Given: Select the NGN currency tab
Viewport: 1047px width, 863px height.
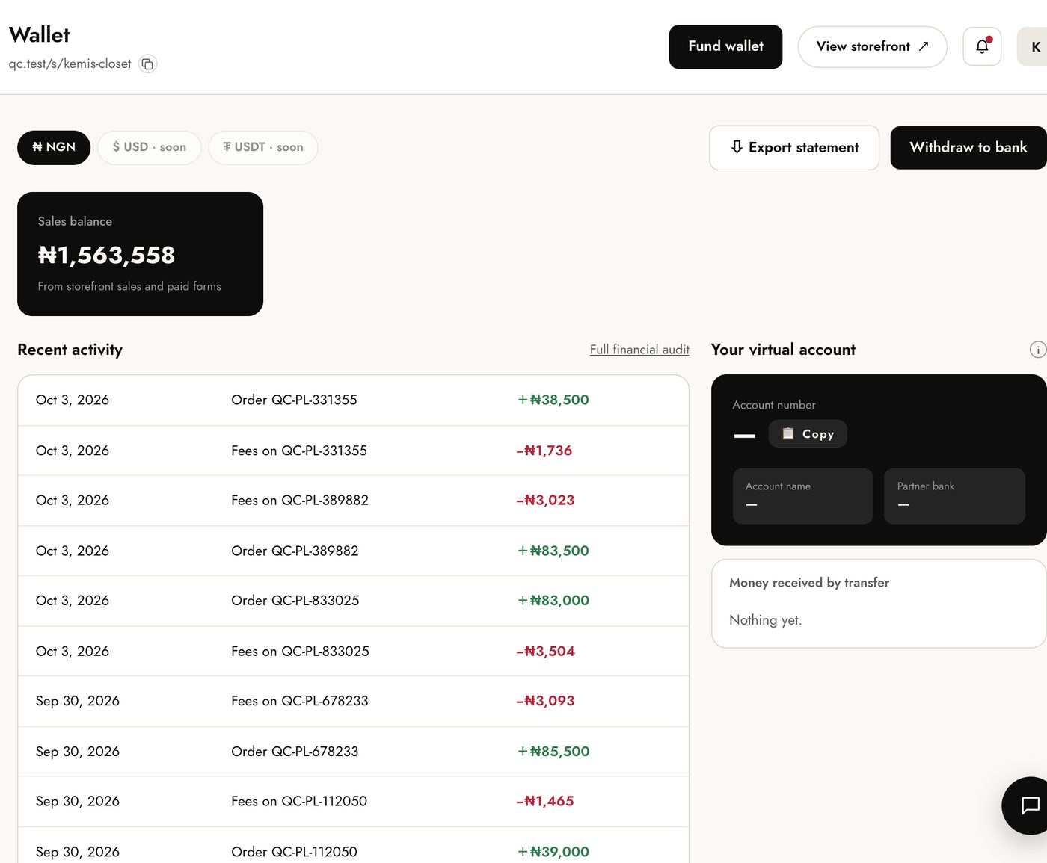Looking at the screenshot, I should click(x=54, y=147).
